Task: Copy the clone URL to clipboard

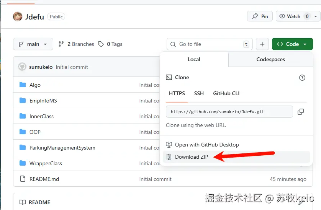Action: (301, 112)
